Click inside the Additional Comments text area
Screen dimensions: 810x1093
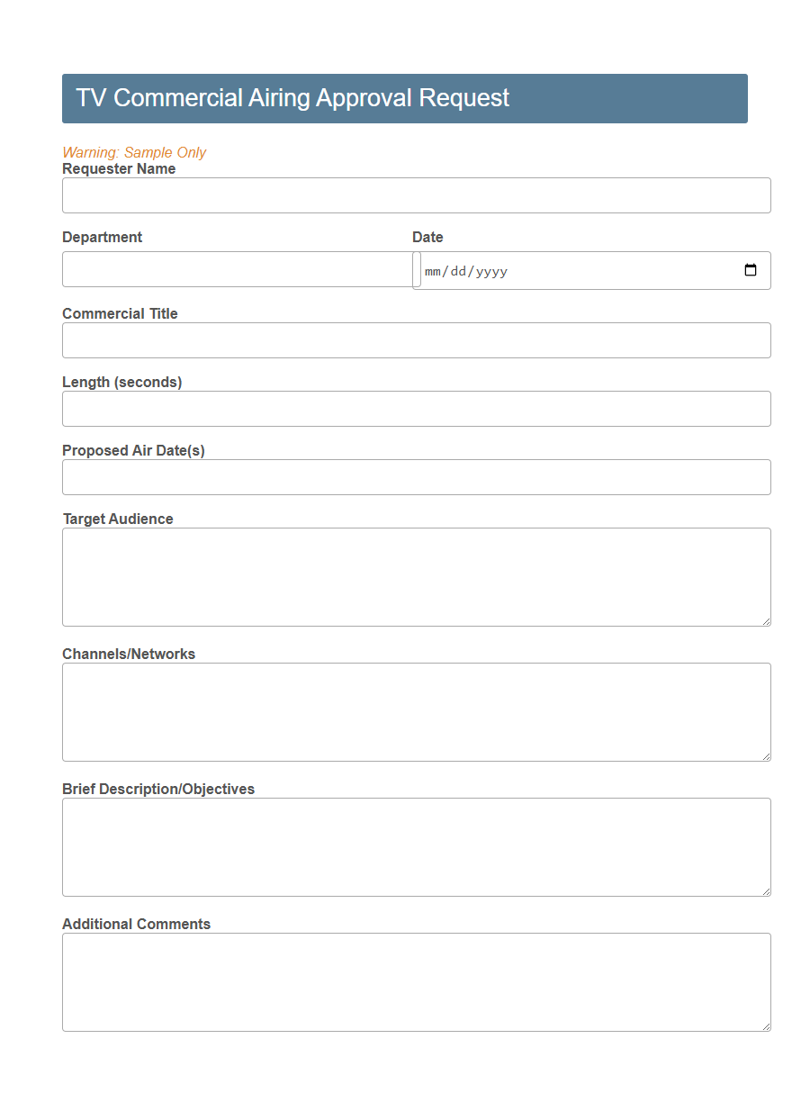pyautogui.click(x=416, y=981)
